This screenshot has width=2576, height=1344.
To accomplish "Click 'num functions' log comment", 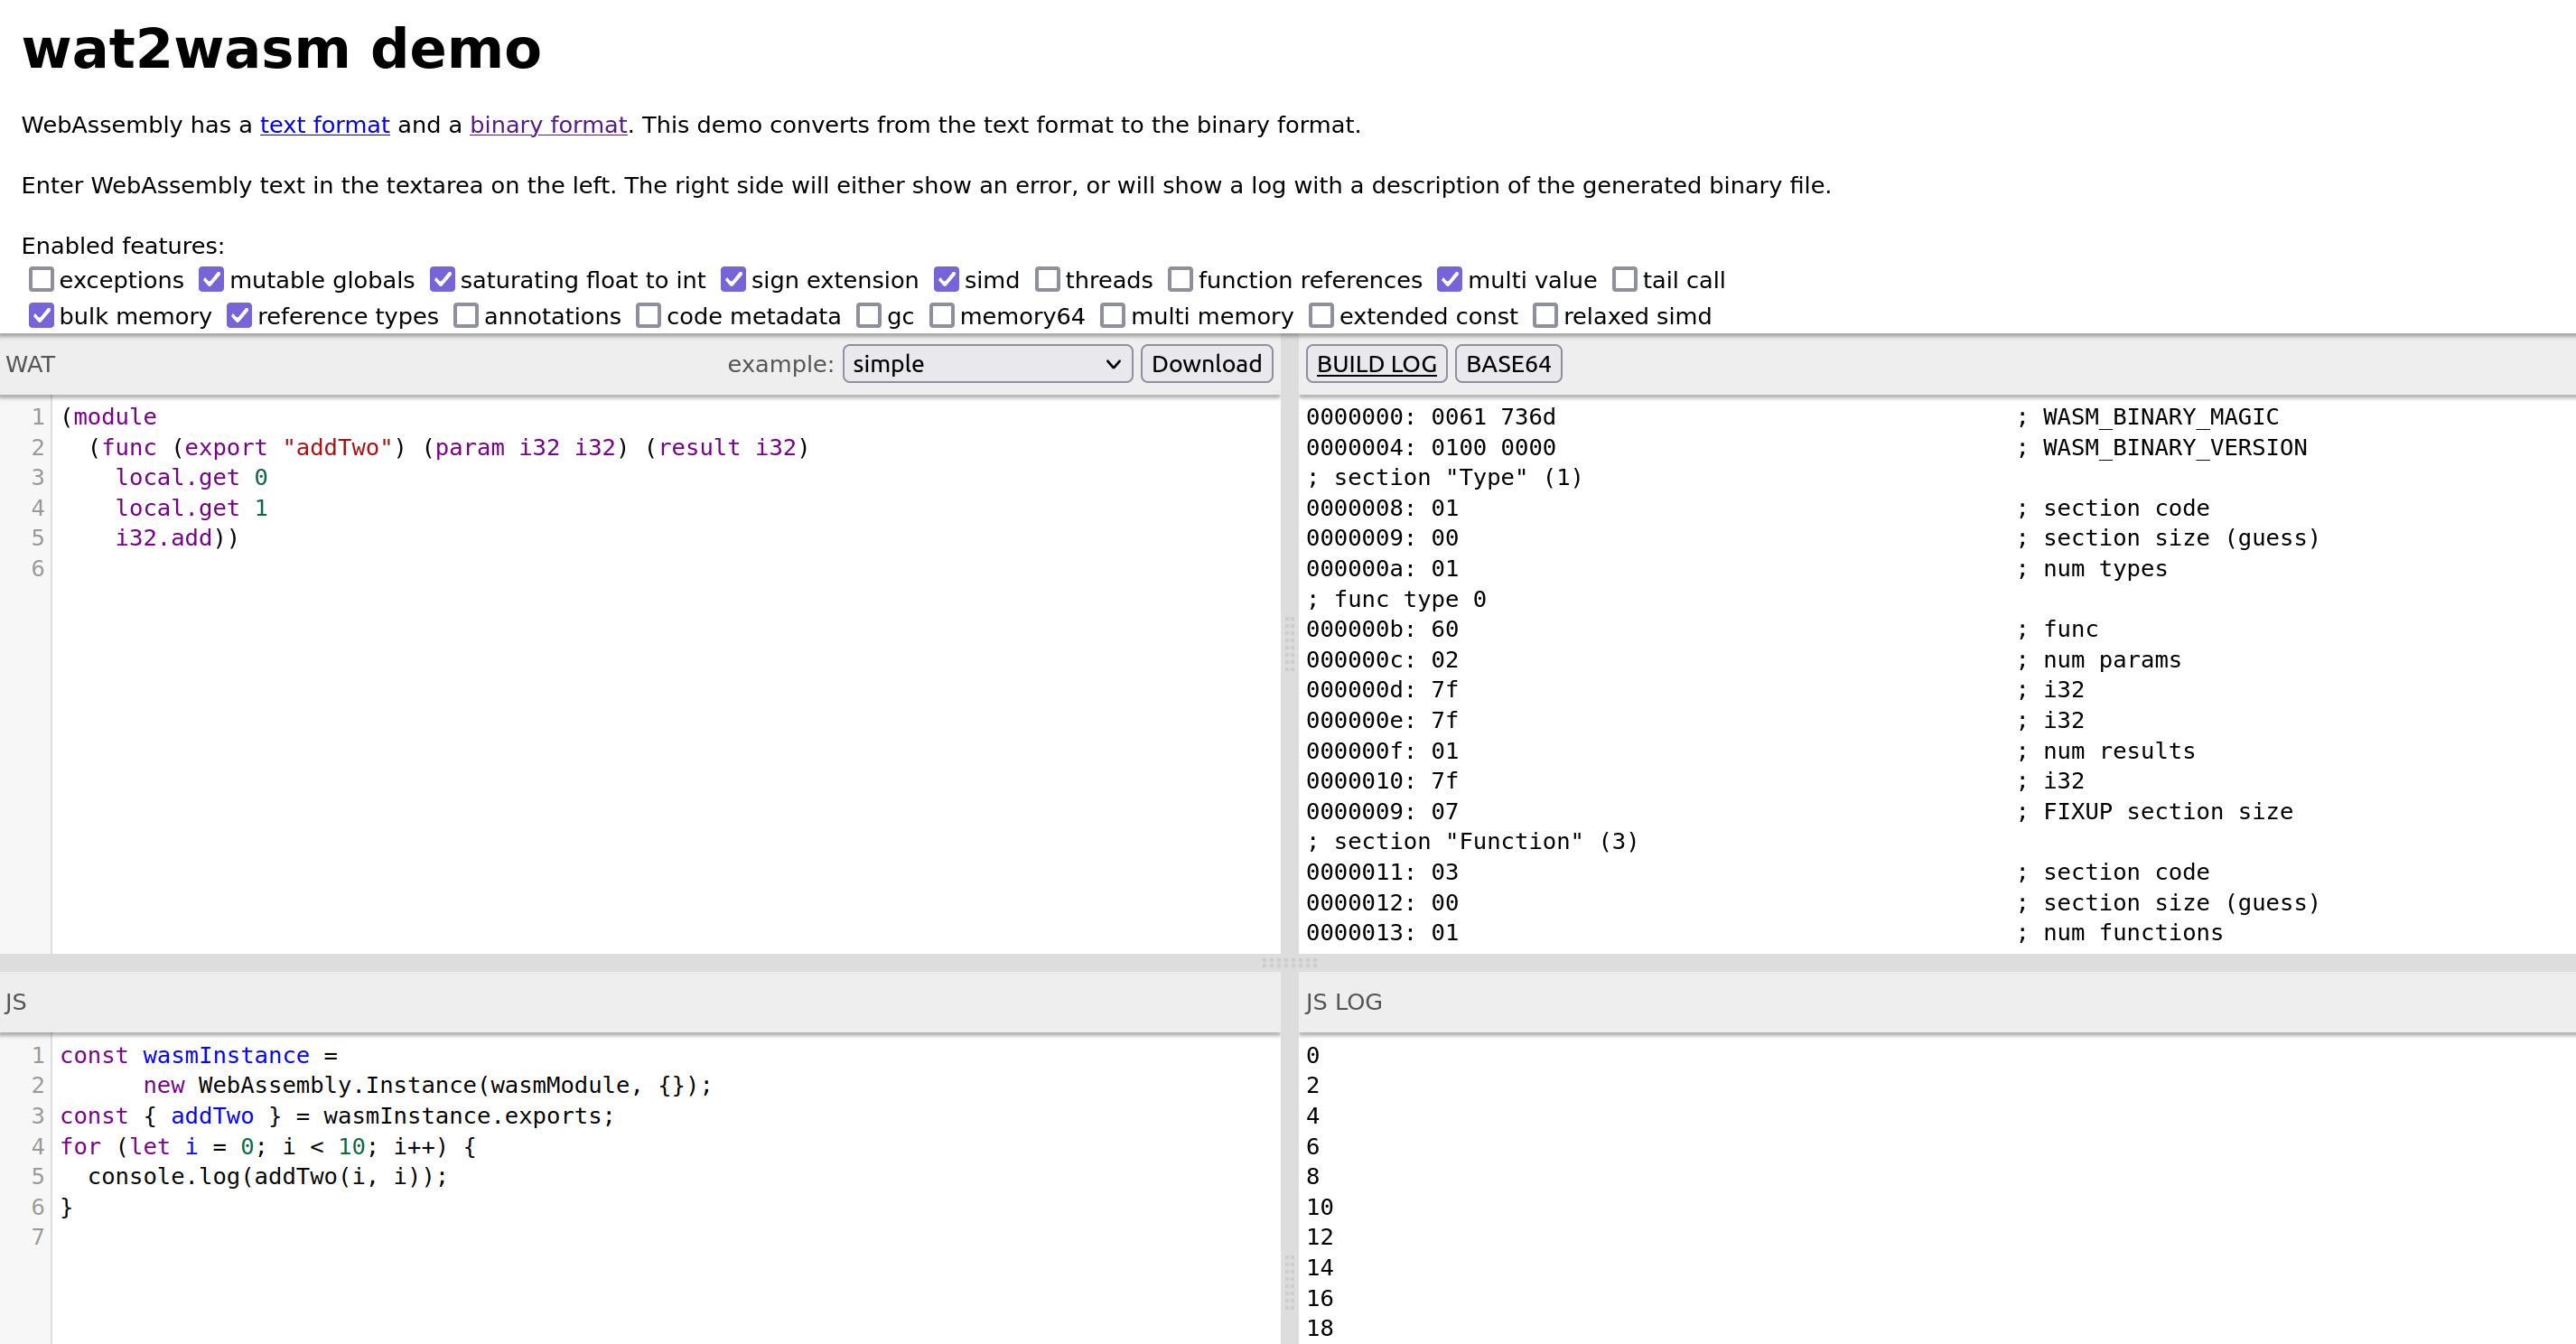I will click(2133, 933).
